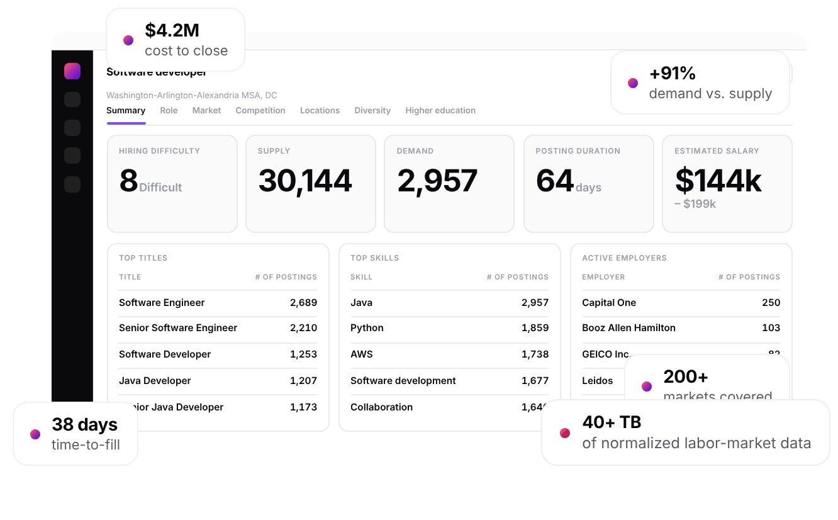Switch to the Market tab
Image resolution: width=838 pixels, height=520 pixels.
pyautogui.click(x=206, y=110)
